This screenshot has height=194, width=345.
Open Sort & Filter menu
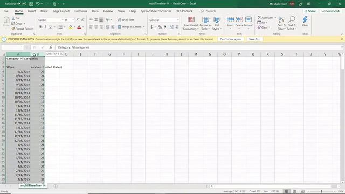click(x=281, y=23)
